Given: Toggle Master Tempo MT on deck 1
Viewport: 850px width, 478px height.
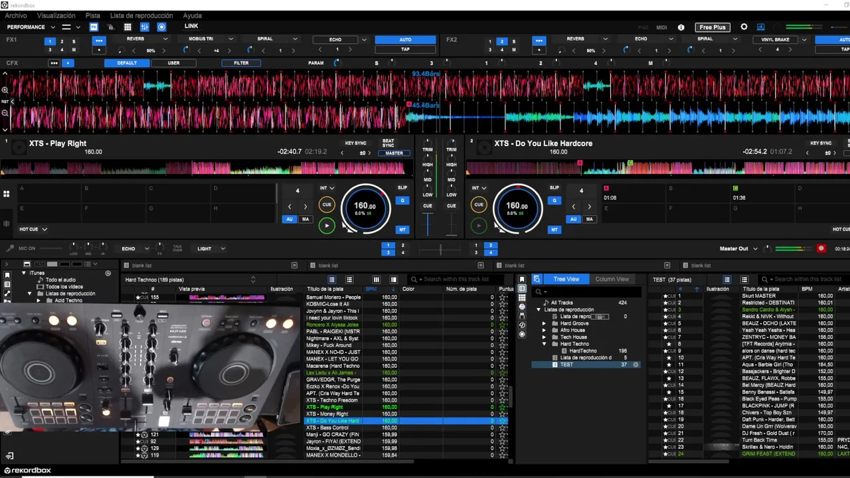Looking at the screenshot, I should 402,230.
